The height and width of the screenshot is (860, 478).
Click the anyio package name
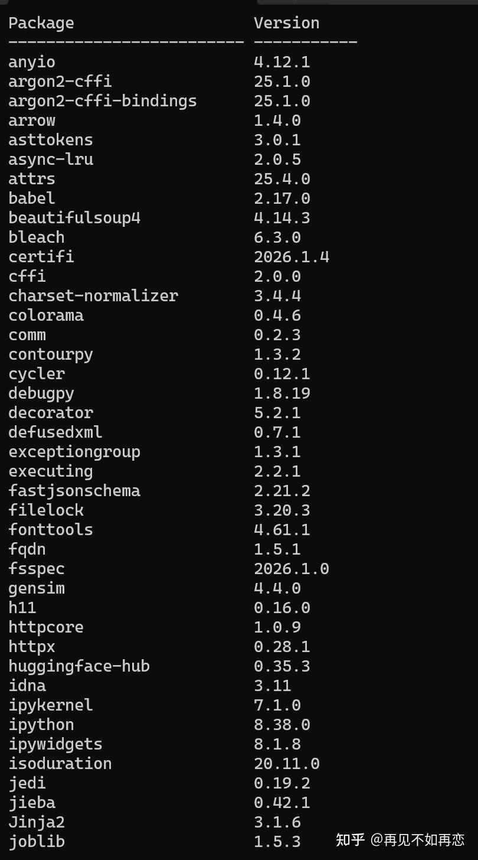32,62
